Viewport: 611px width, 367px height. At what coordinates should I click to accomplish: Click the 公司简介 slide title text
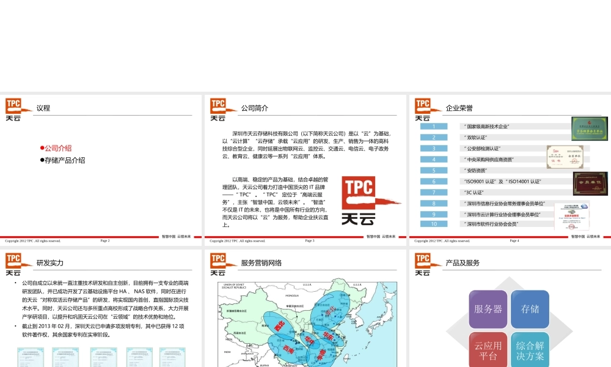254,108
